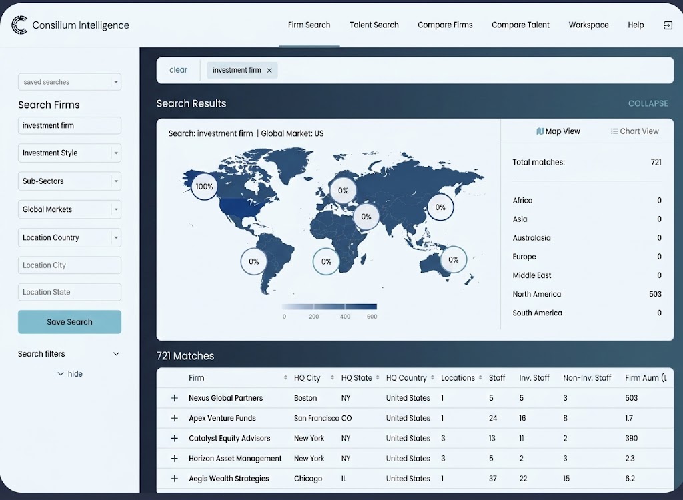Sort table by HQ City arrows
This screenshot has width=683, height=500.
pyautogui.click(x=332, y=377)
